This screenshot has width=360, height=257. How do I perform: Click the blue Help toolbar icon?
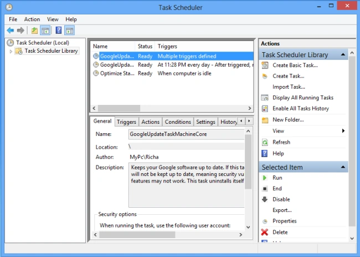point(59,31)
